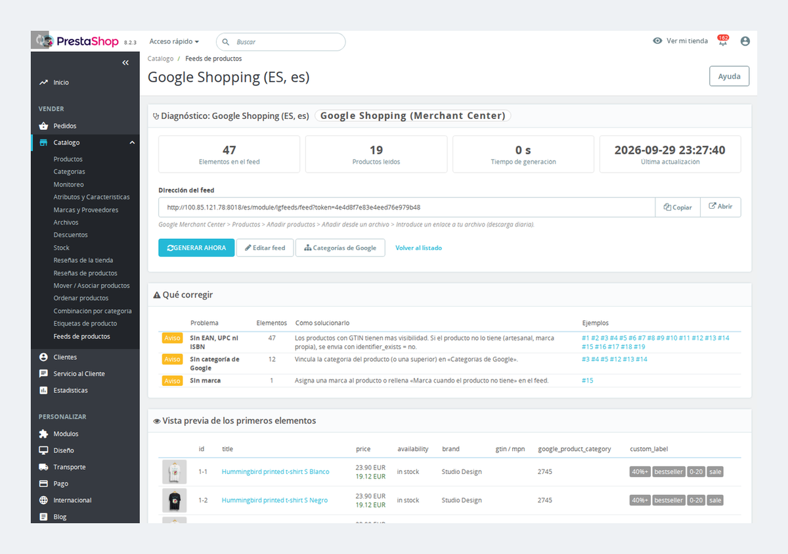Open Reseñas de la tienda menu item
788x554 pixels.
[x=83, y=260]
